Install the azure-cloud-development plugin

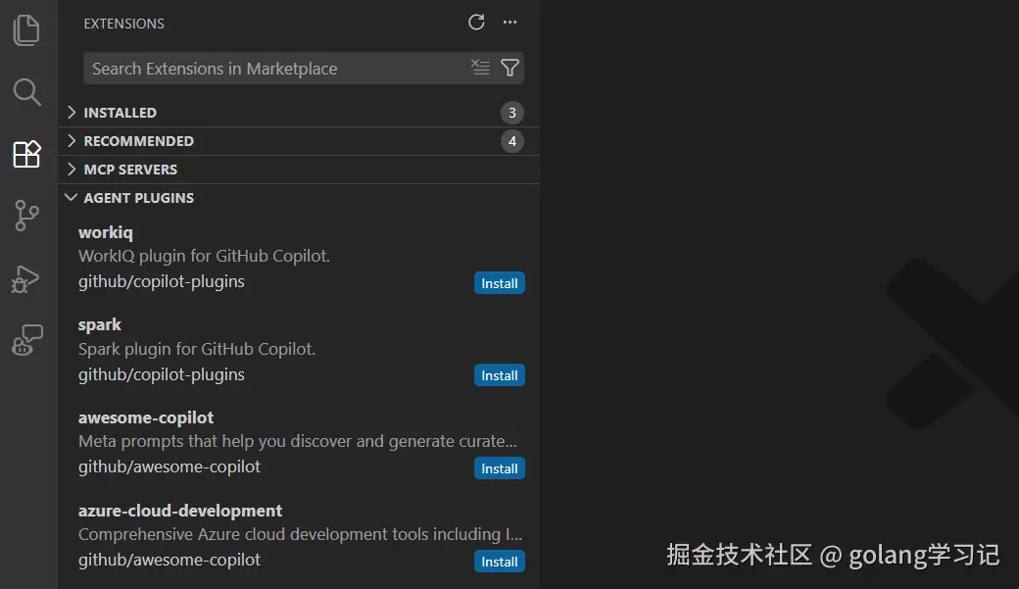click(499, 562)
